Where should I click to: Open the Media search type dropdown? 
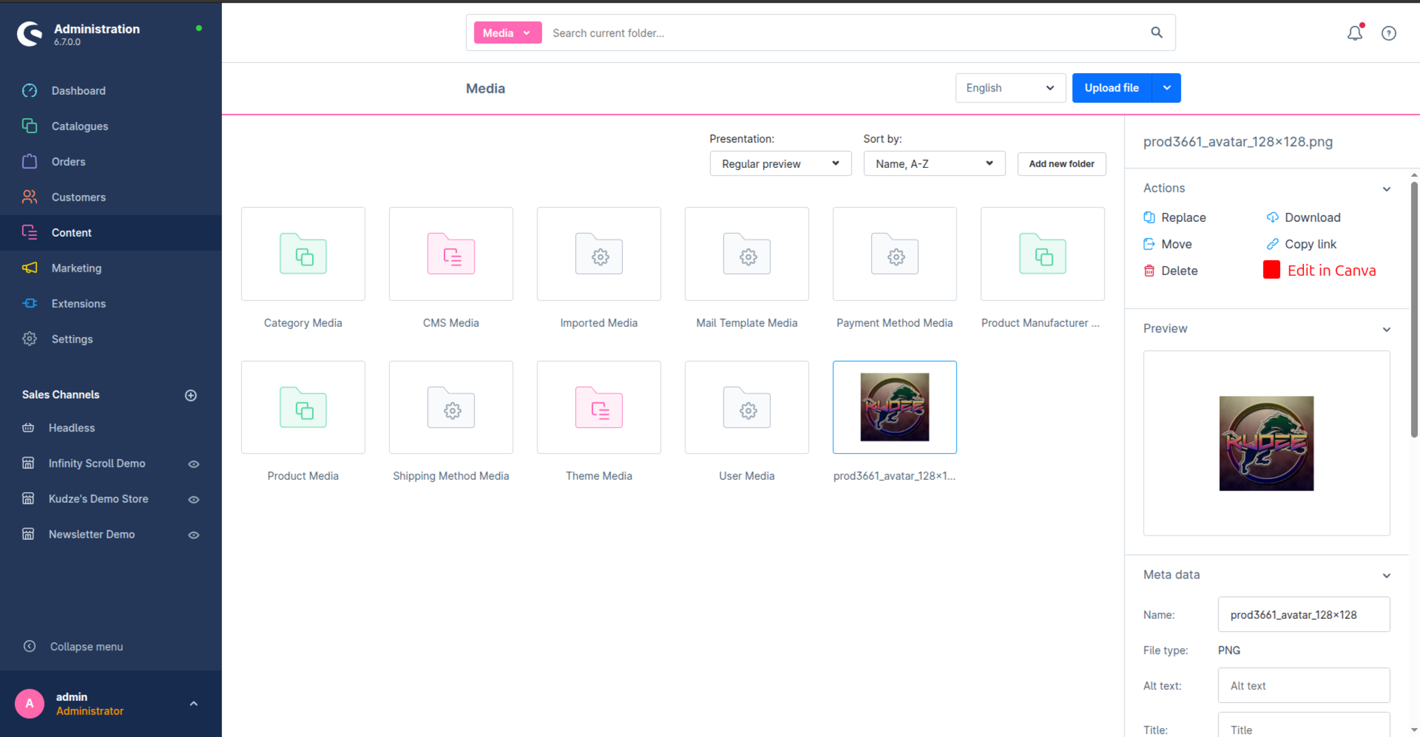[507, 33]
